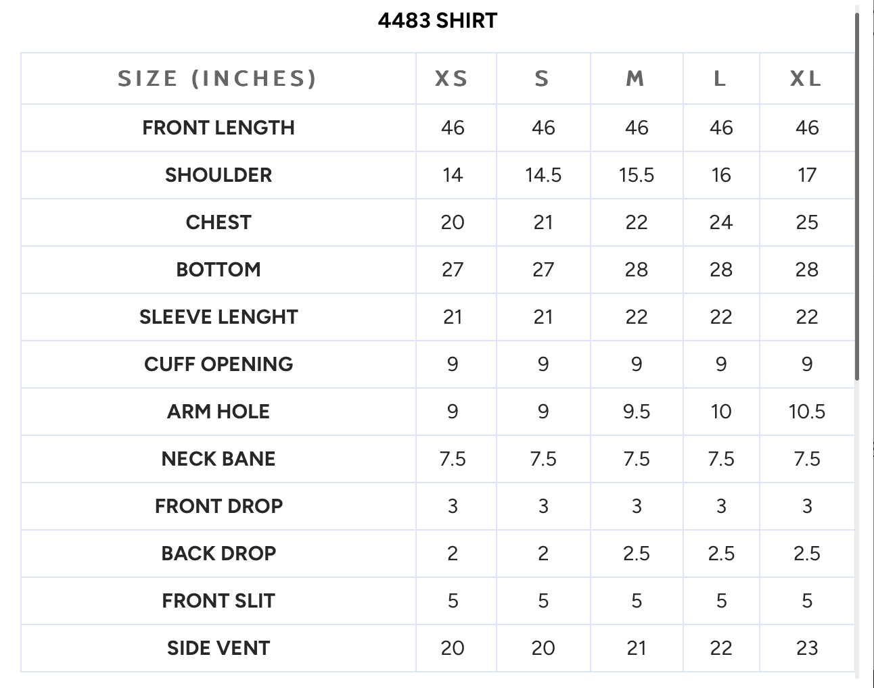Click the 10.5 arm hole value
Viewport: 874px width, 688px height.
(807, 412)
